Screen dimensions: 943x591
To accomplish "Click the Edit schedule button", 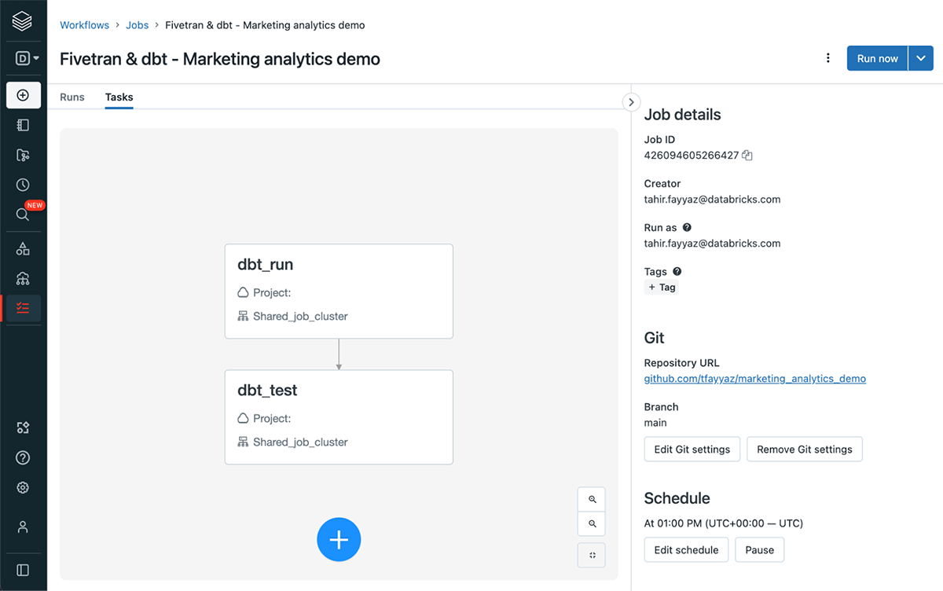I will pos(686,550).
